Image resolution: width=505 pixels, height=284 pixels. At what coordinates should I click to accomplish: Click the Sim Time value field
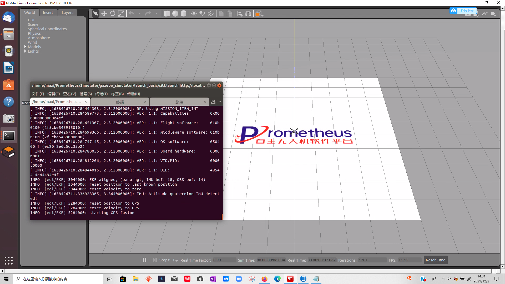271,260
